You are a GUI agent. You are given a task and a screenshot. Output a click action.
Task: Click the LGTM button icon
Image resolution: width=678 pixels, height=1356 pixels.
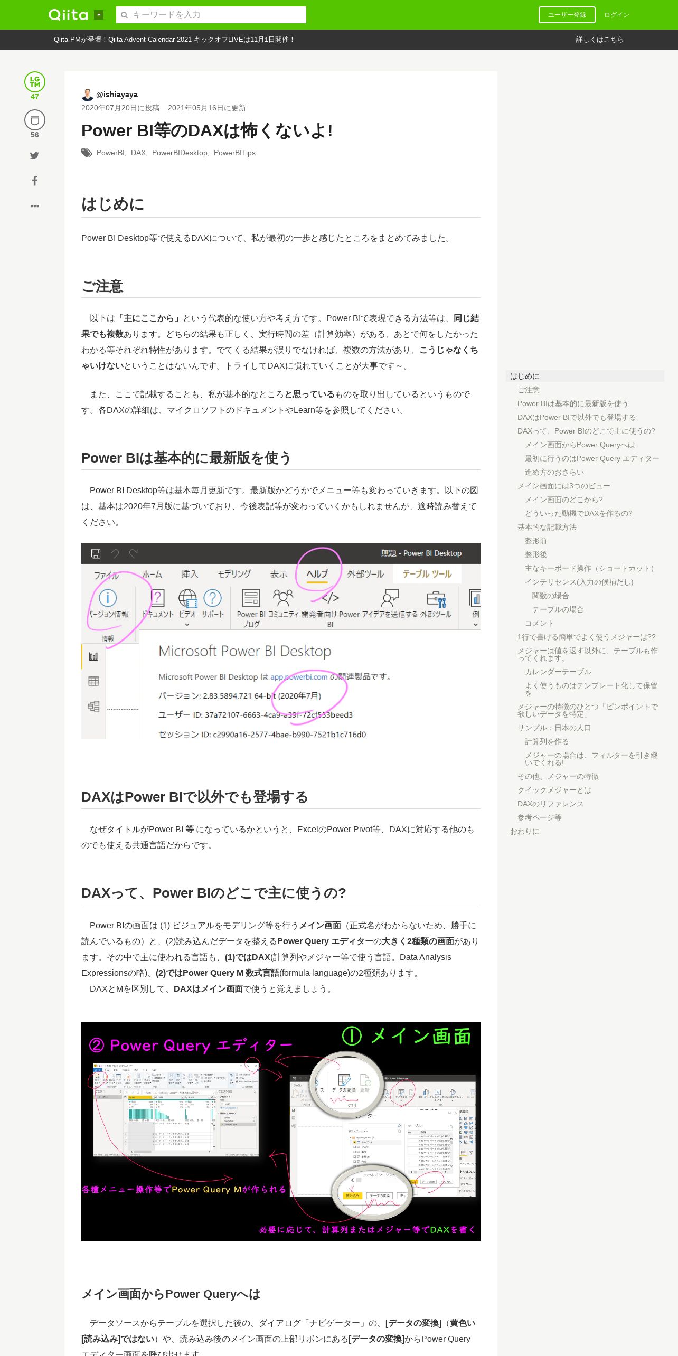35,82
